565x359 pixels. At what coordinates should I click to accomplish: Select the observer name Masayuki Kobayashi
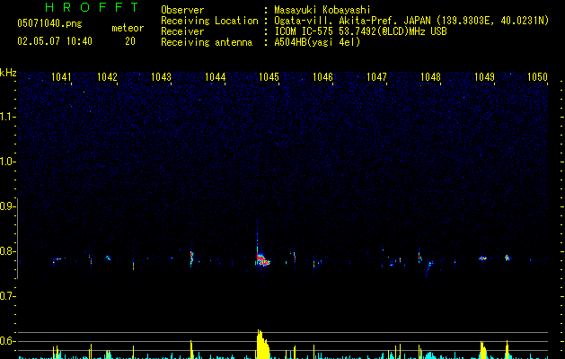coord(322,10)
